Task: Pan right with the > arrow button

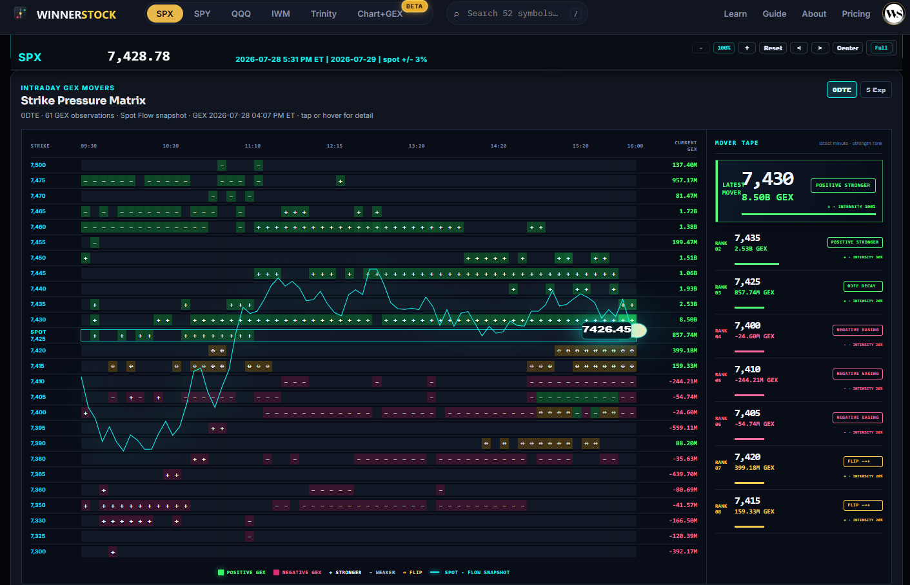Action: pos(820,48)
